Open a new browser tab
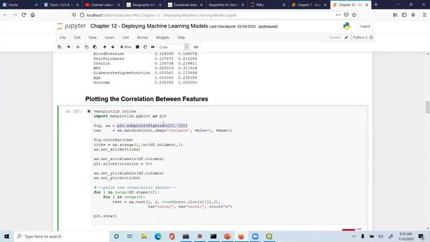 coord(376,5)
